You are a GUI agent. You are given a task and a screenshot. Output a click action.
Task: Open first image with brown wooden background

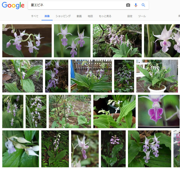click(27, 41)
